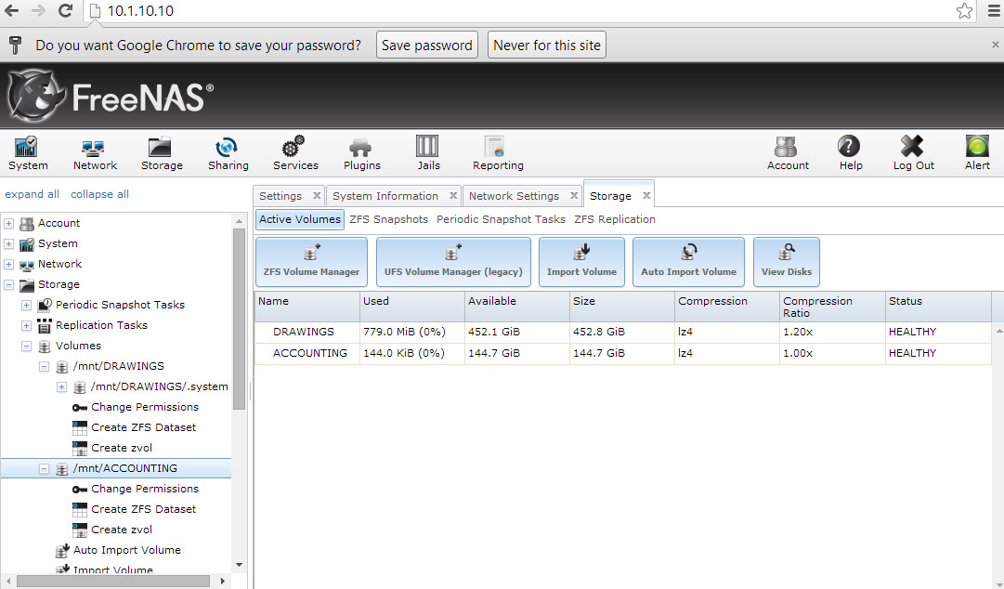1004x589 pixels.
Task: Click the tree scrollbar down arrow
Action: 239,566
